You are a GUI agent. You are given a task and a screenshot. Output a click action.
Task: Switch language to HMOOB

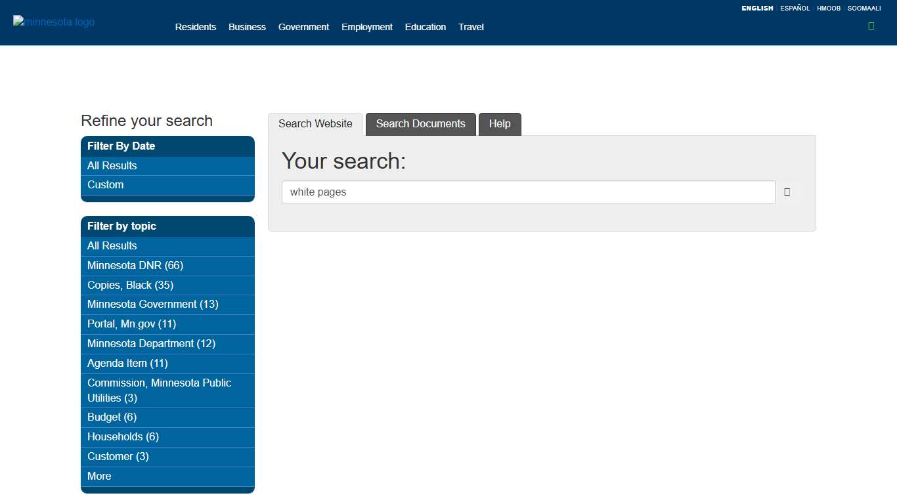pos(829,9)
